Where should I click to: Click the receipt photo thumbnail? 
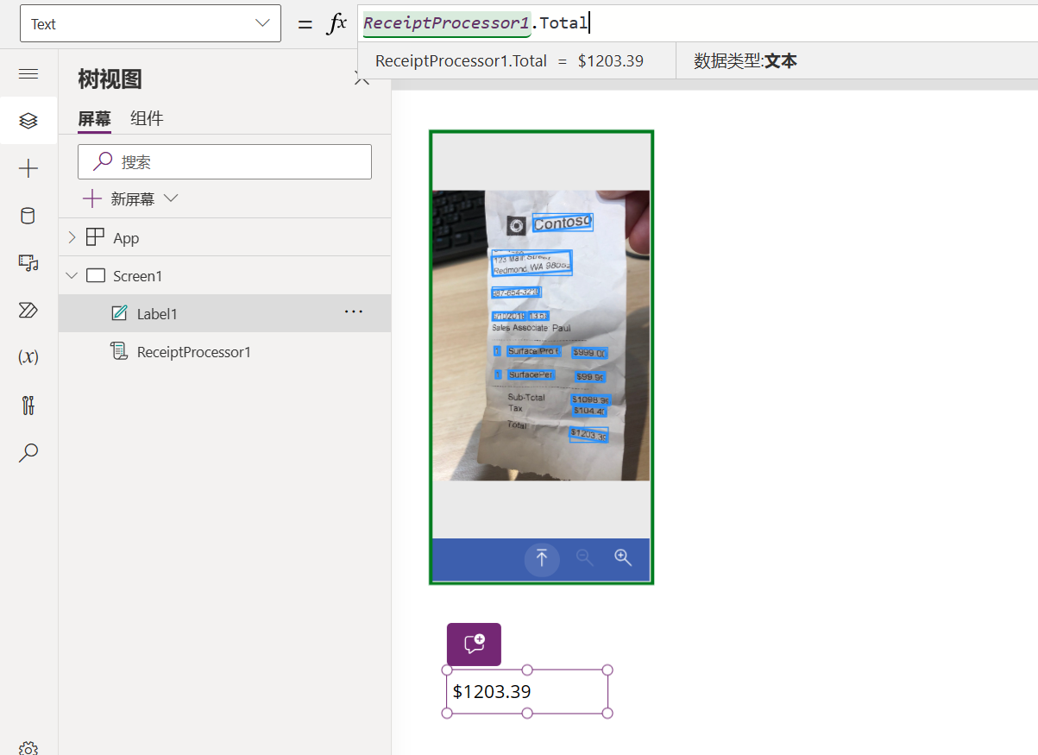point(541,335)
